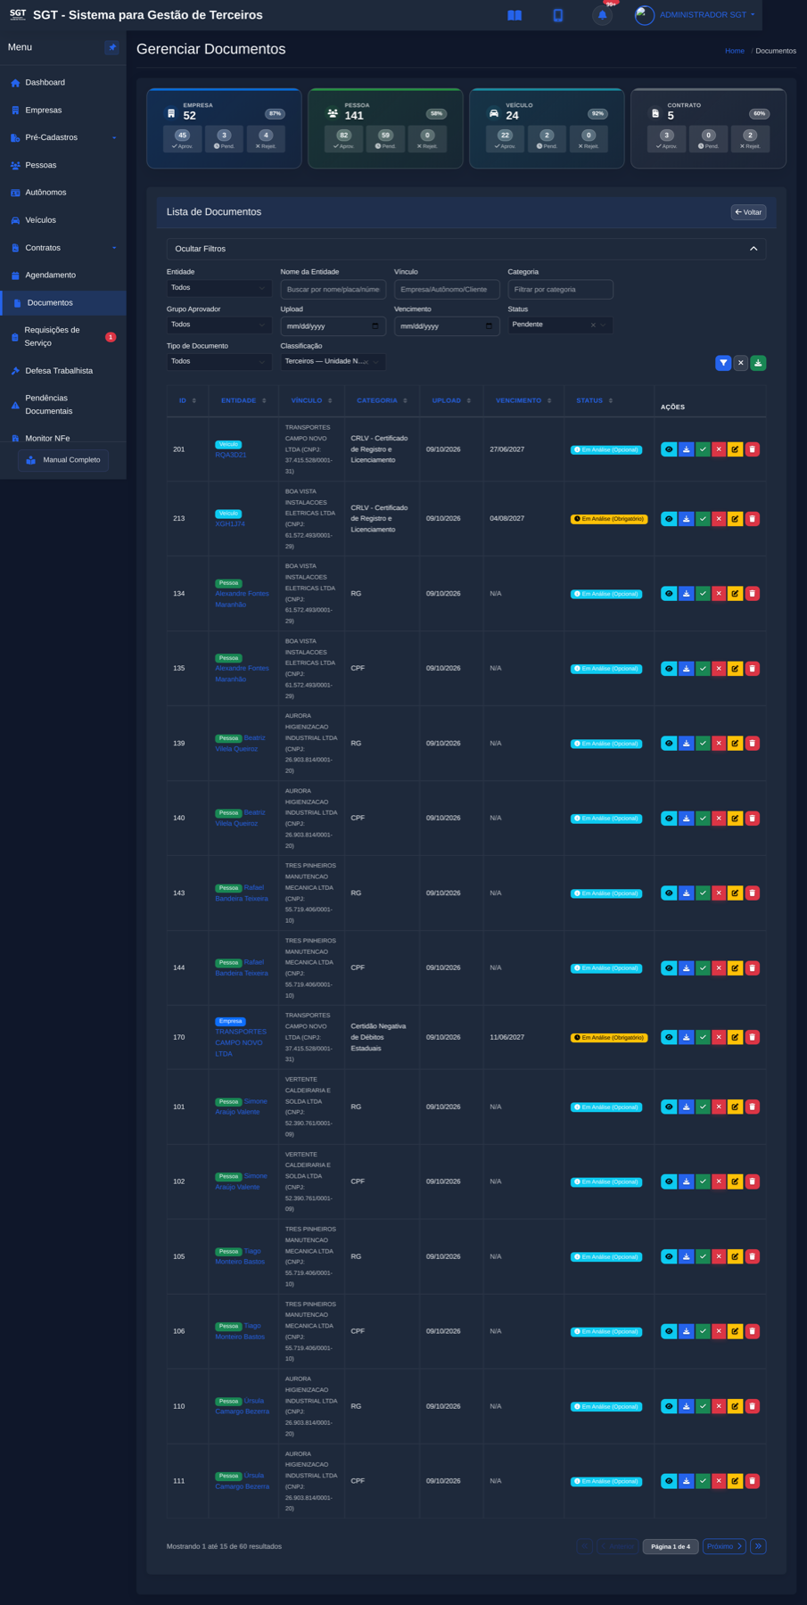This screenshot has height=1605, width=807.
Task: Open the Entidade filter dropdown
Action: (x=218, y=288)
